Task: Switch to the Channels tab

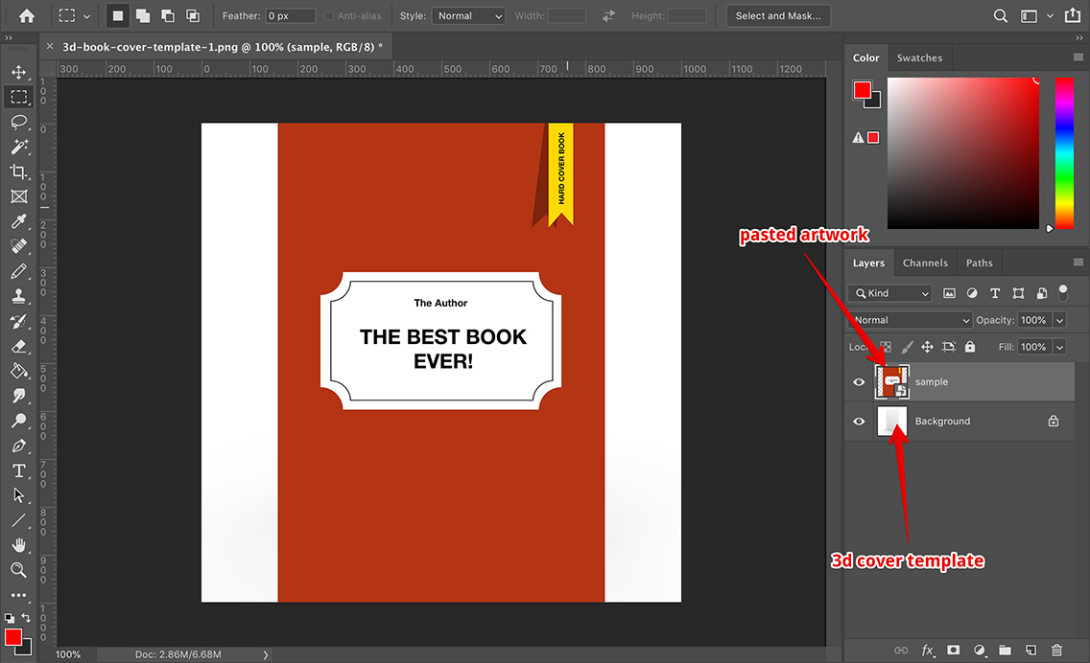Action: [x=925, y=262]
